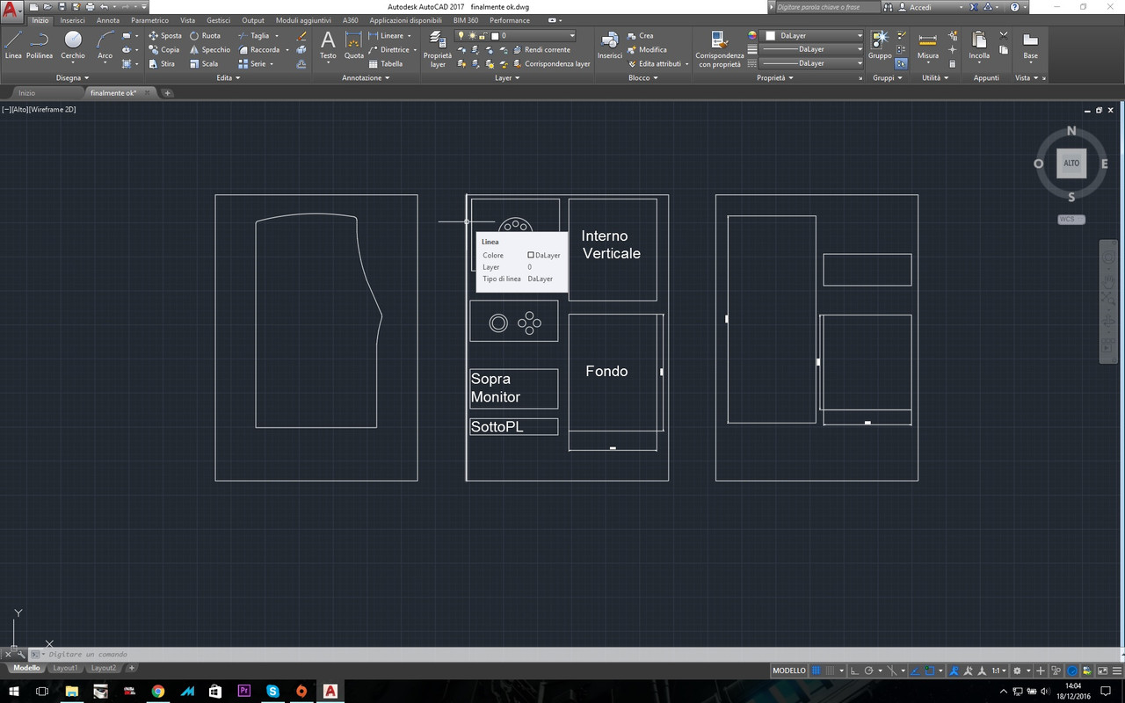Toggle ortho mode in the status bar
Screen dimensions: 1125x703
click(854, 670)
